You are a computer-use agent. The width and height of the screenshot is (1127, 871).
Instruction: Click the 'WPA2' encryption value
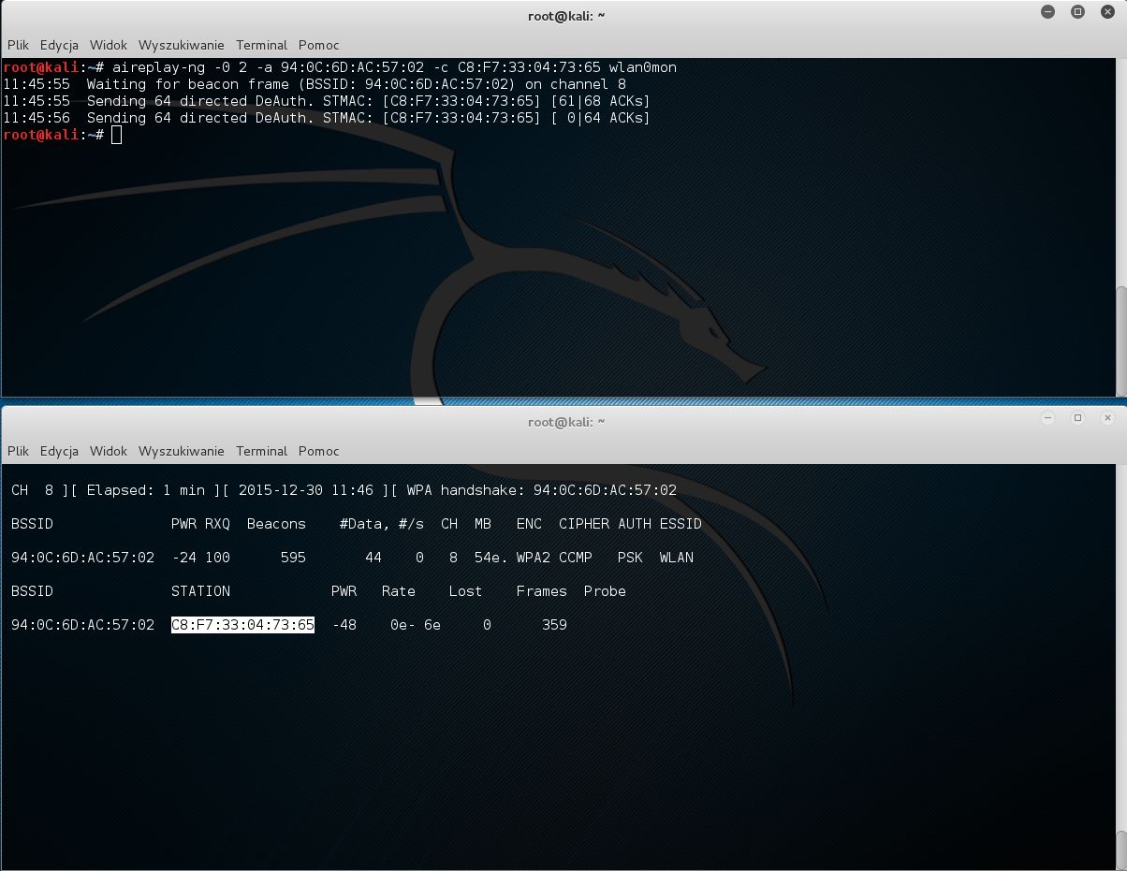(x=534, y=558)
